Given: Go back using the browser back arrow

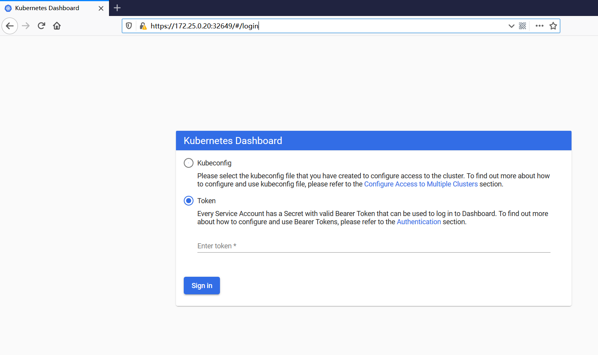Looking at the screenshot, I should tap(10, 26).
